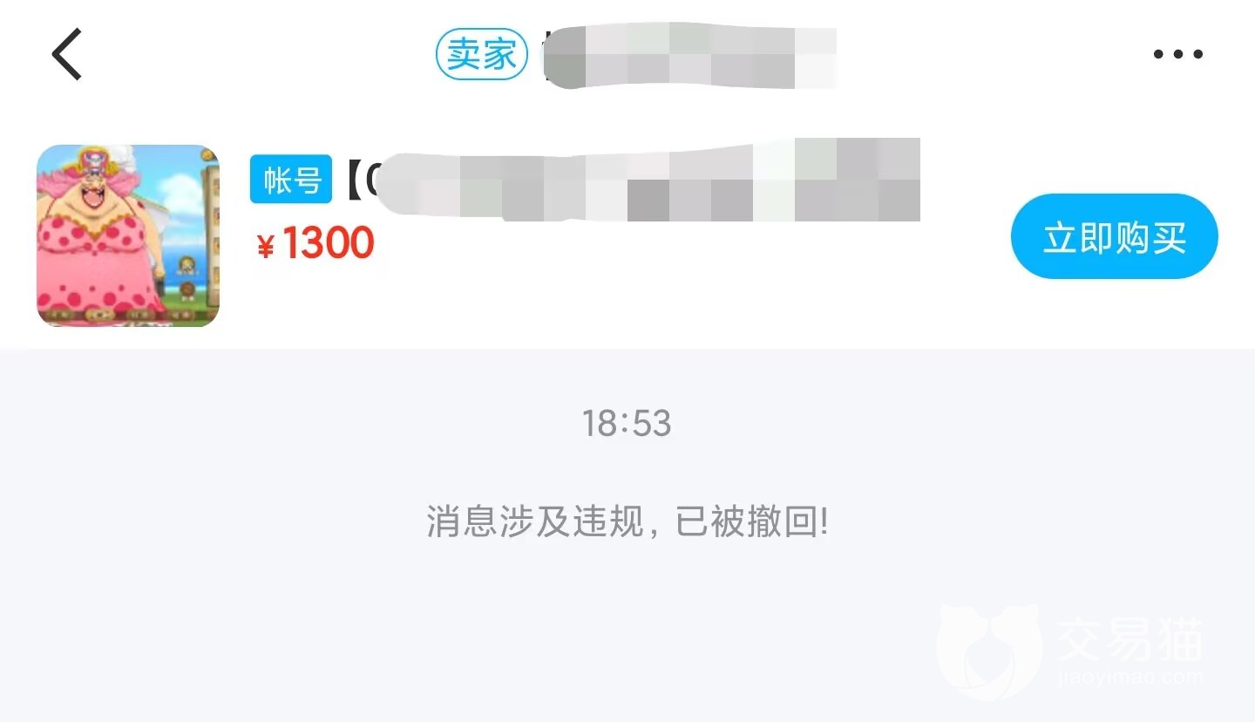Image resolution: width=1255 pixels, height=722 pixels.
Task: Open the pink character game account thumbnail
Action: (128, 235)
